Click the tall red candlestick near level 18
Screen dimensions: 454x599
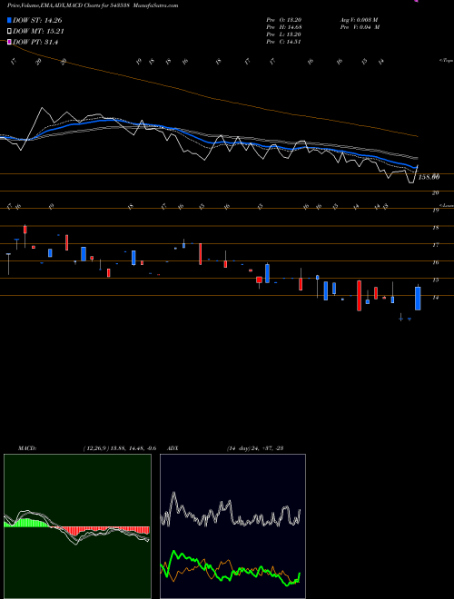25,230
